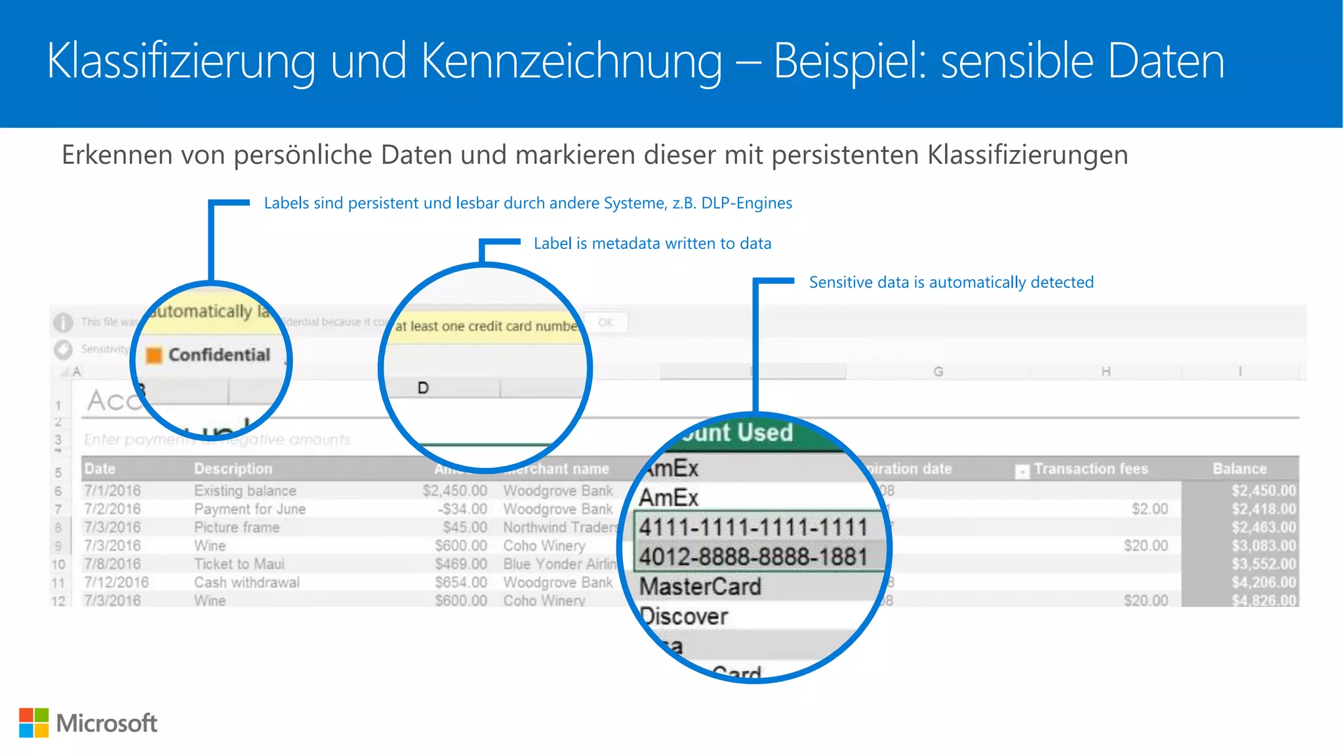Viewport: 1343px width, 755px height.
Task: Select column H header
Action: coord(1106,372)
